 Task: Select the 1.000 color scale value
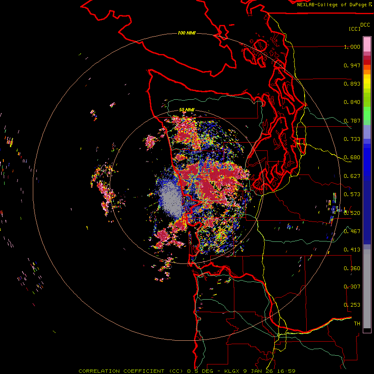(352, 47)
